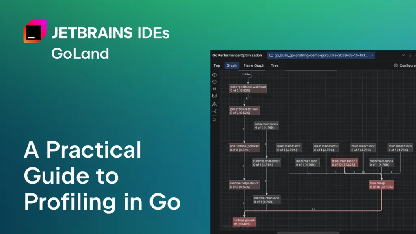Image resolution: width=416 pixels, height=234 pixels.
Task: Click the folder icon on the profile tab
Action: (271, 55)
